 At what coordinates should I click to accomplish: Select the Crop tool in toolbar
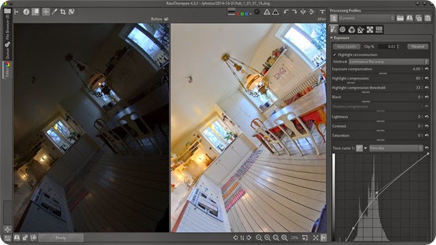[63, 12]
